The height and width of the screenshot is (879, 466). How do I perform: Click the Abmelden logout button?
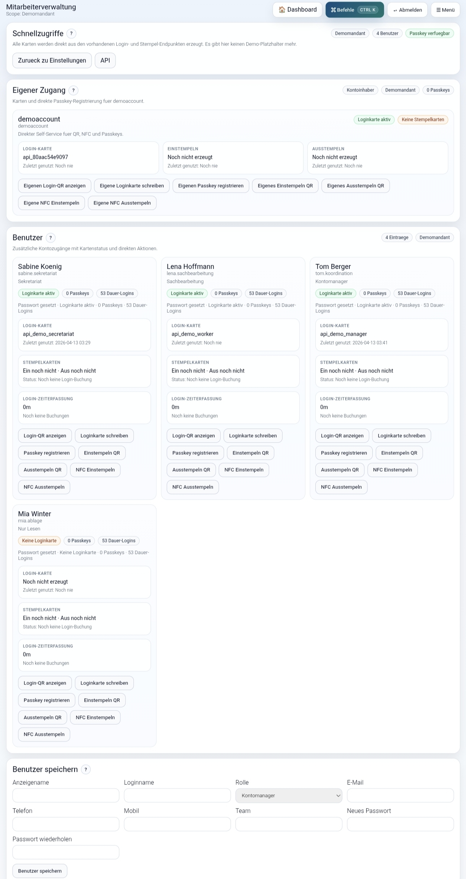(x=407, y=10)
